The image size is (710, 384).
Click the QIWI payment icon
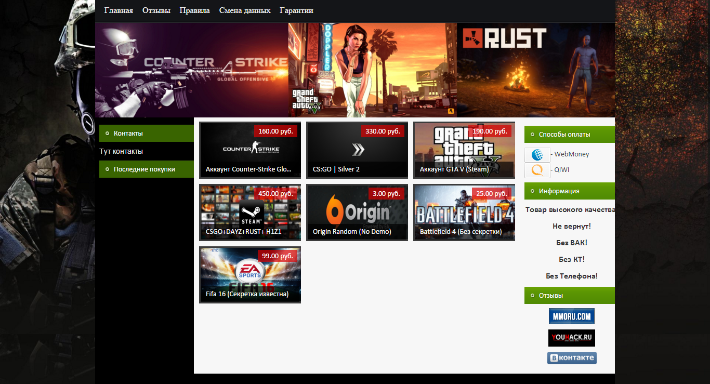(537, 170)
